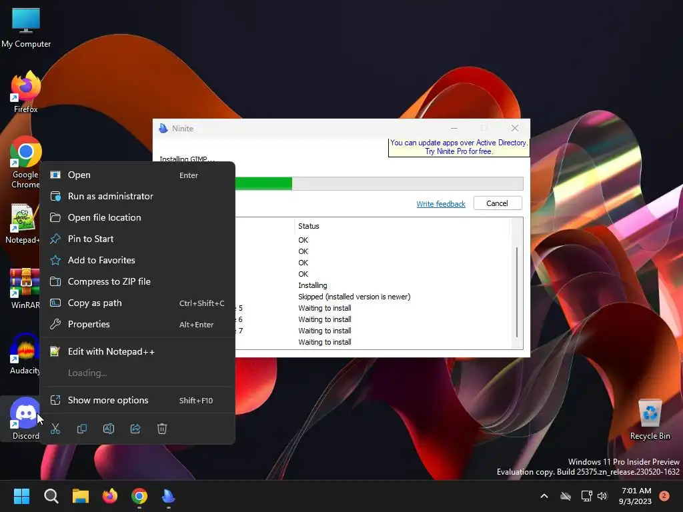This screenshot has height=512, width=683.
Task: Select the Audacity desktop shortcut
Action: click(25, 353)
